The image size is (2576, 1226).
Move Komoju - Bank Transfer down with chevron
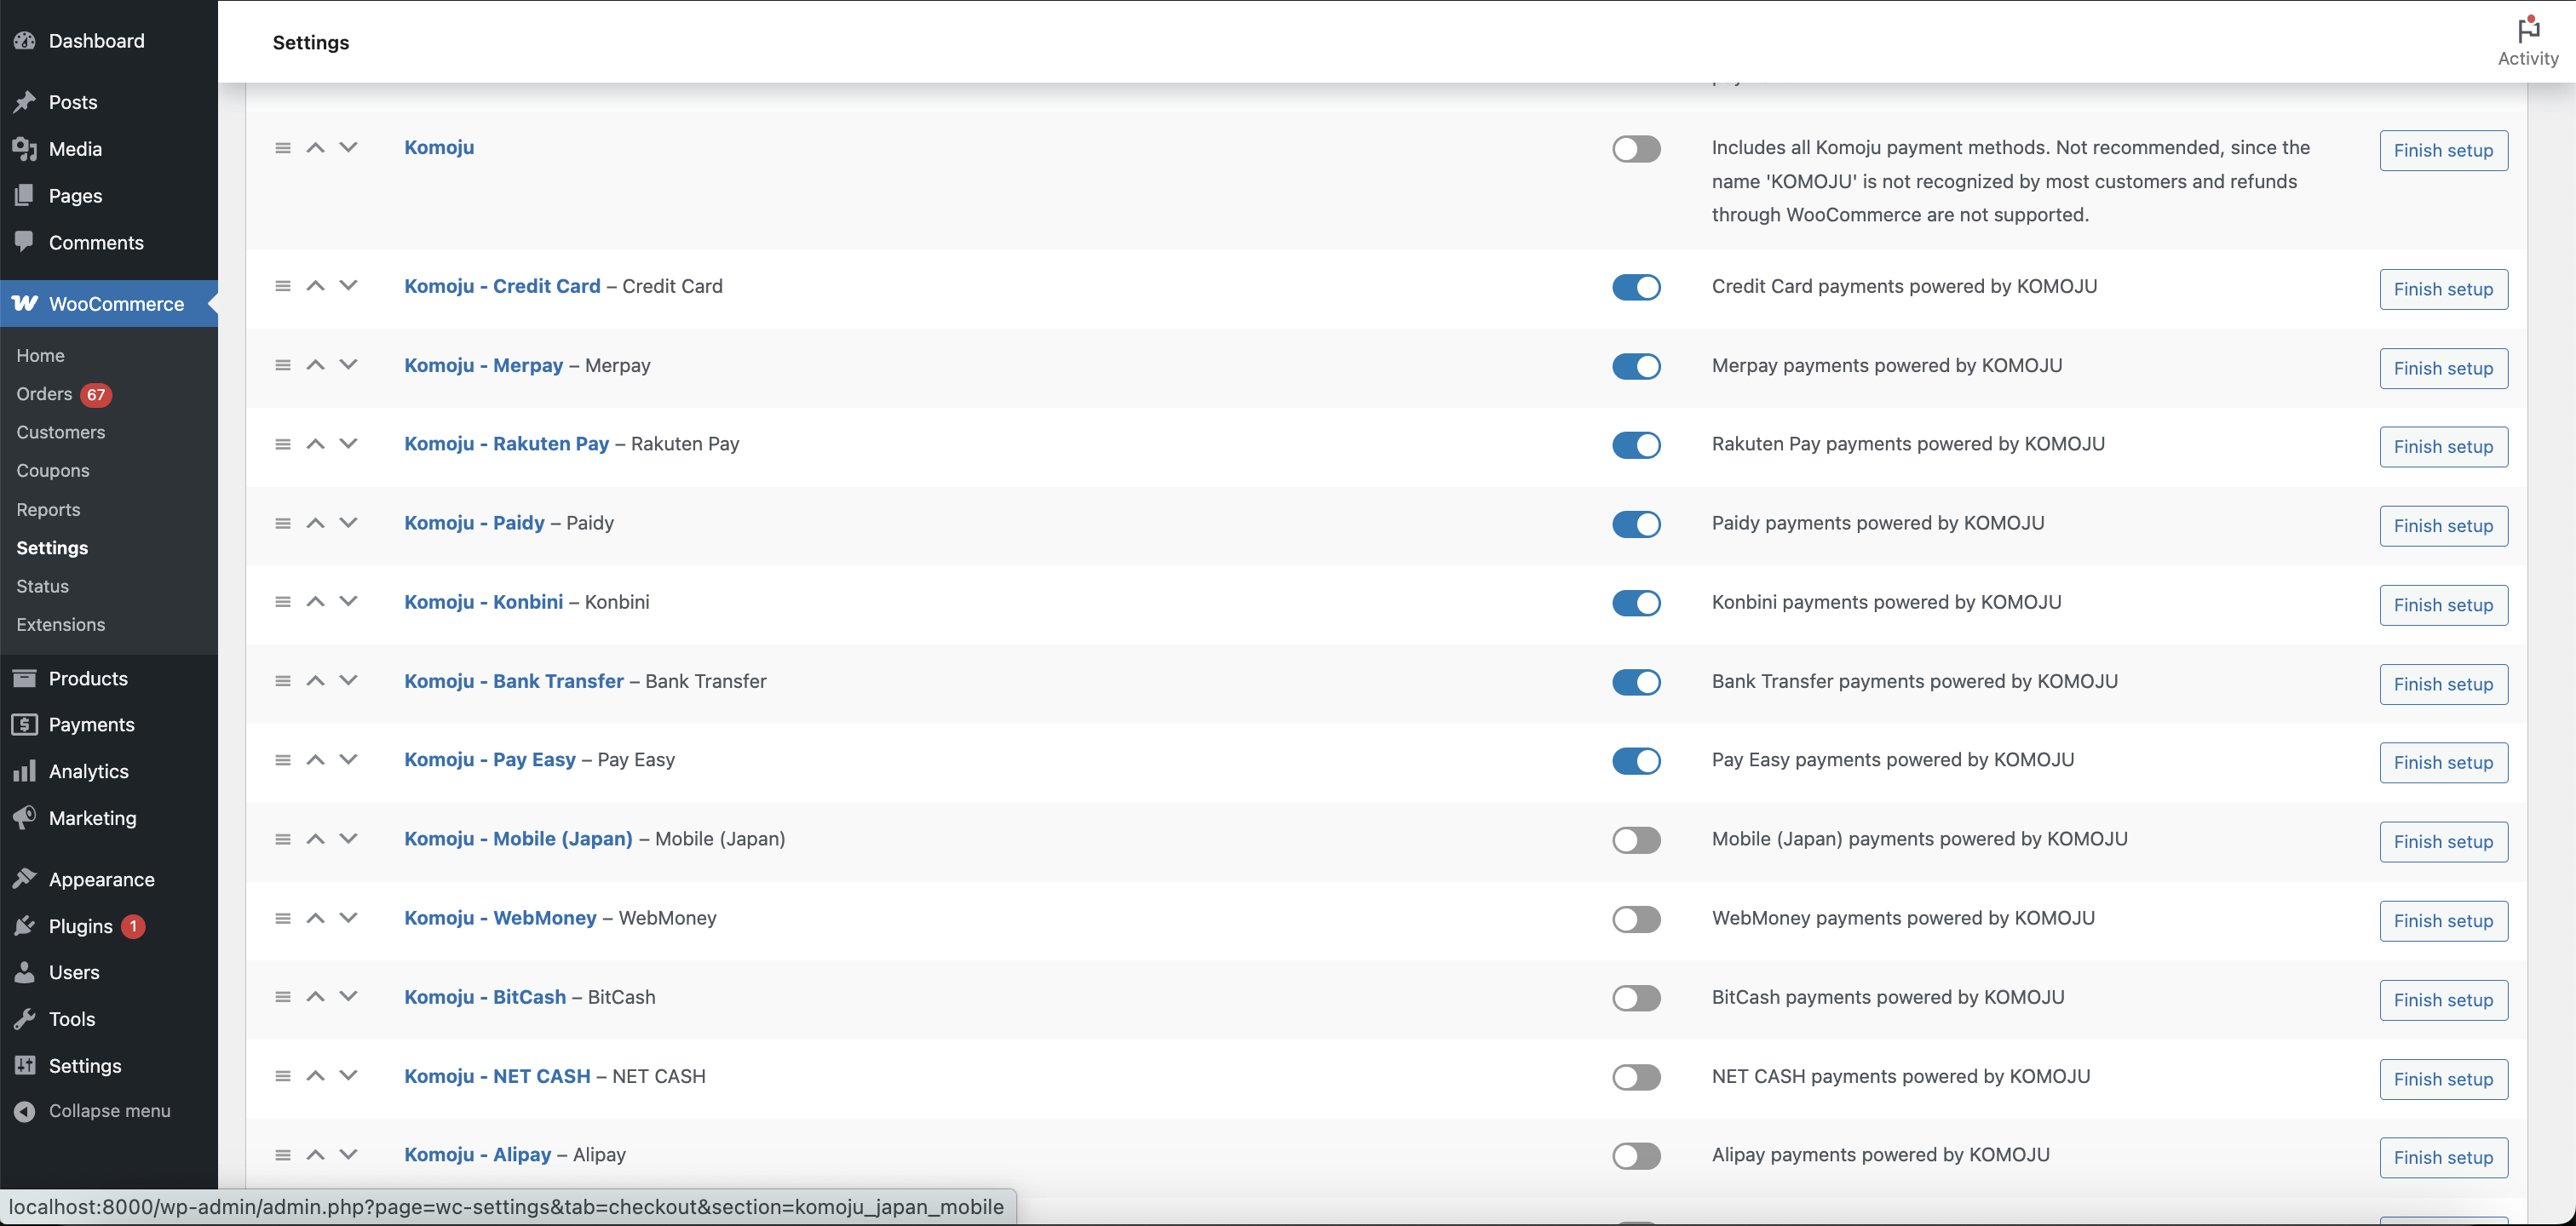coord(348,680)
